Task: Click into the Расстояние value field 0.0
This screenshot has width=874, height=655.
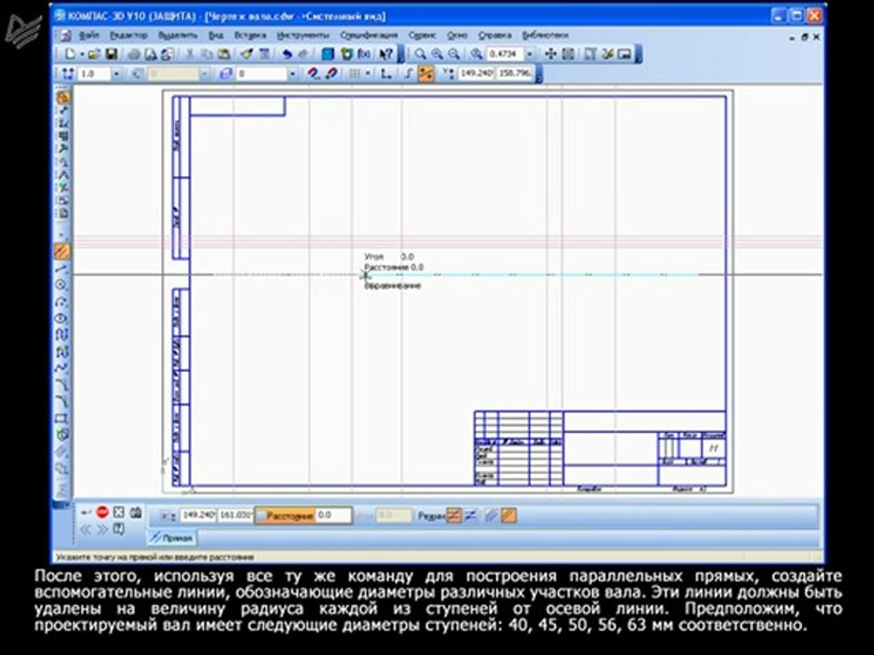Action: (333, 516)
